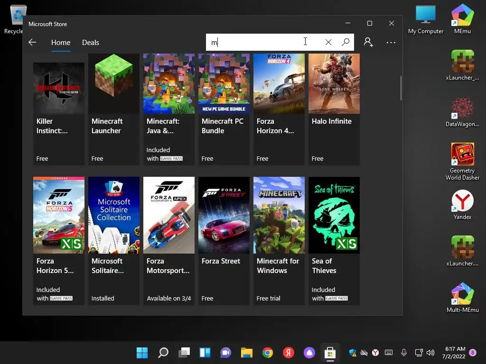Image resolution: width=486 pixels, height=364 pixels.
Task: Switch to the Deals tab
Action: (x=91, y=42)
